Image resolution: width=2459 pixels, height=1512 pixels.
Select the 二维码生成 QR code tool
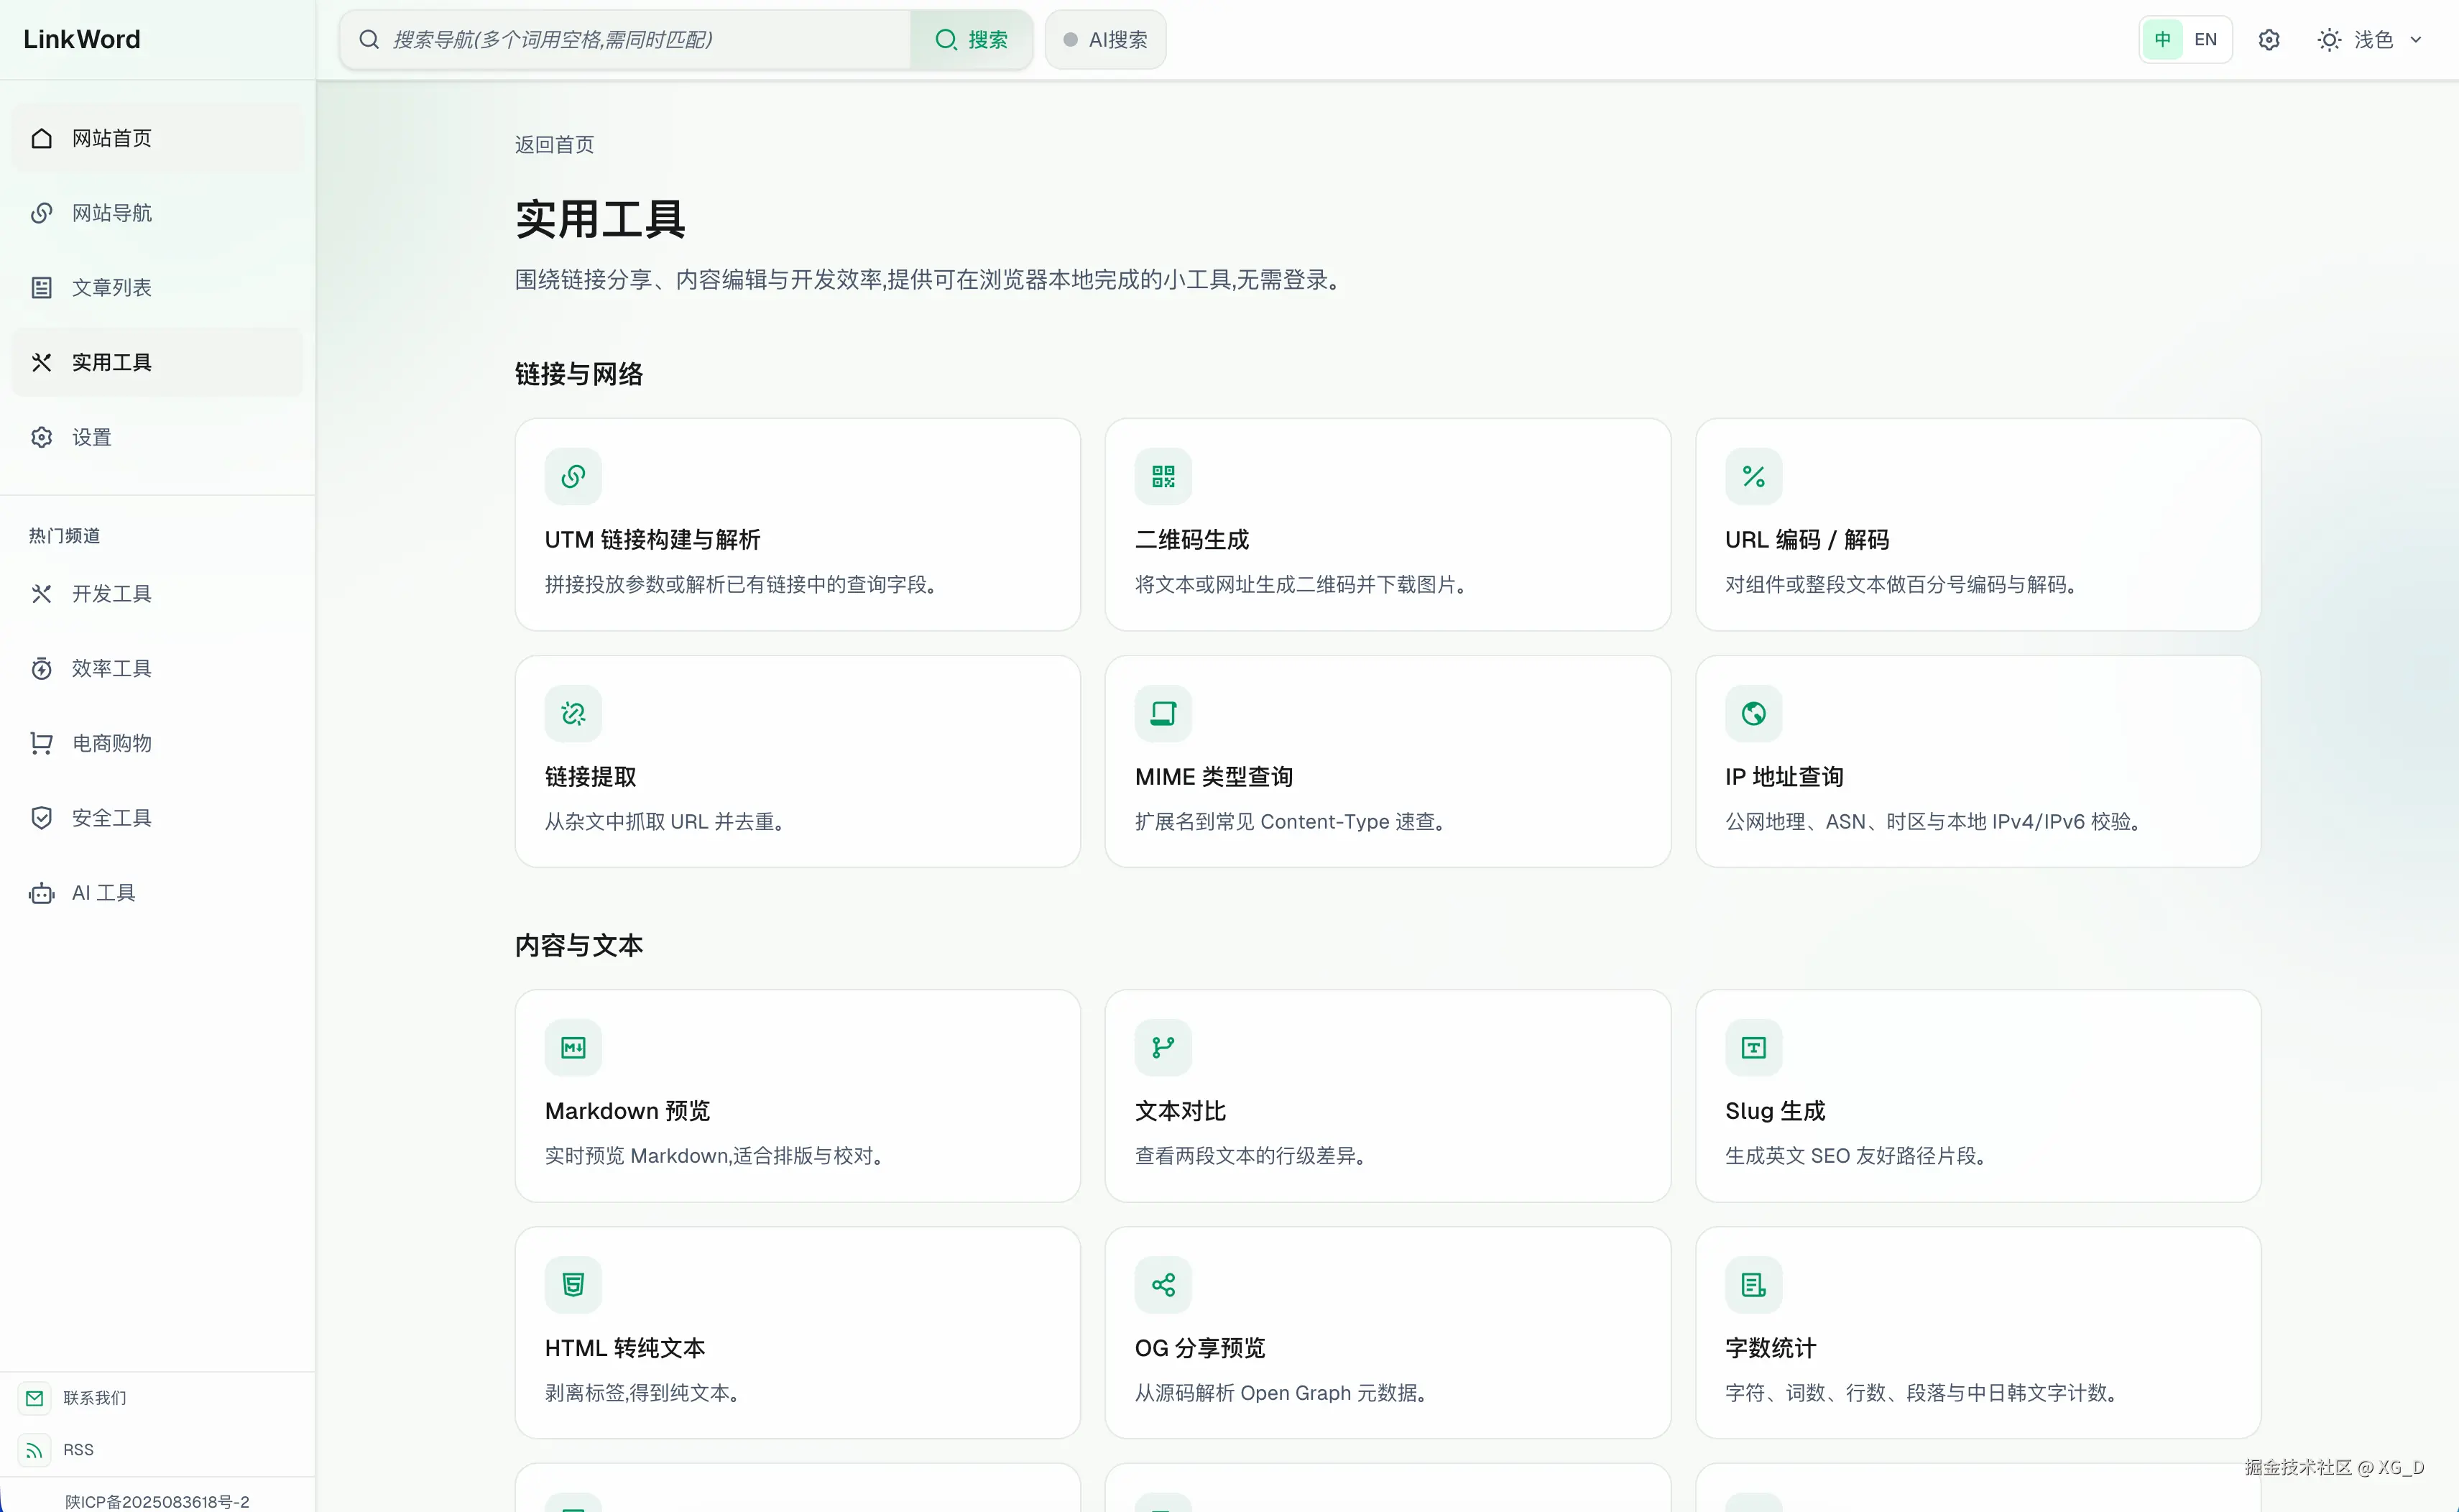(x=1387, y=524)
